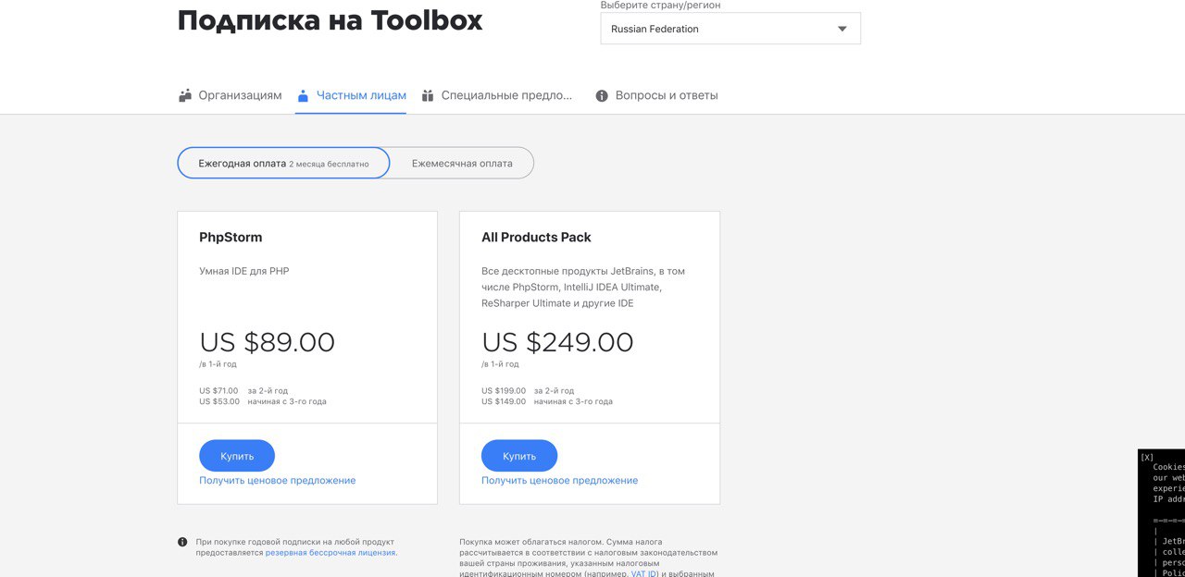Click the info icon beside FAQ

tap(602, 95)
